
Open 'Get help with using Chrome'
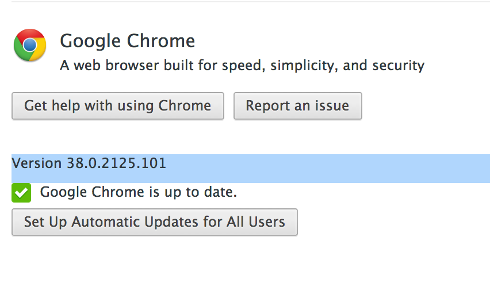[x=118, y=106]
